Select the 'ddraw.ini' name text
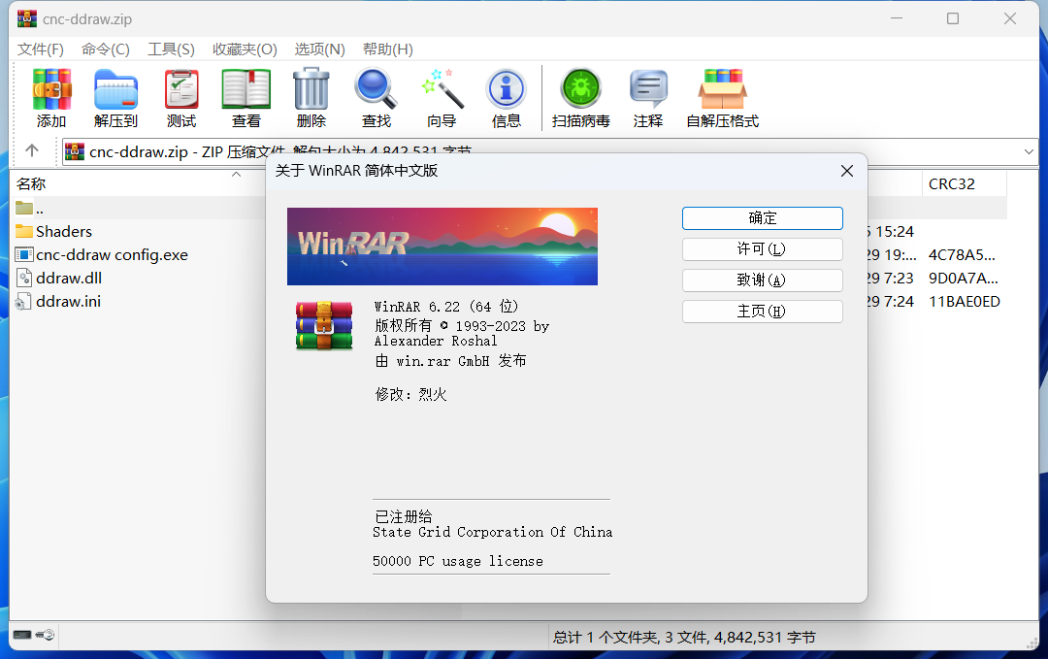 [68, 302]
